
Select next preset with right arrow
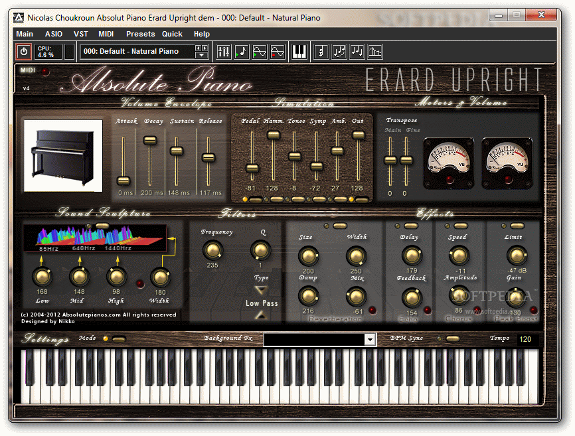point(205,48)
